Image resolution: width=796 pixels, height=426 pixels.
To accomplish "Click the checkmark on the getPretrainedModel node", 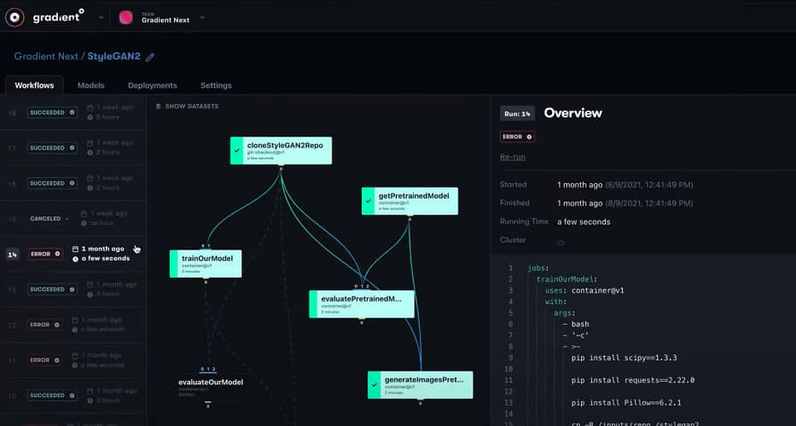I will 368,201.
